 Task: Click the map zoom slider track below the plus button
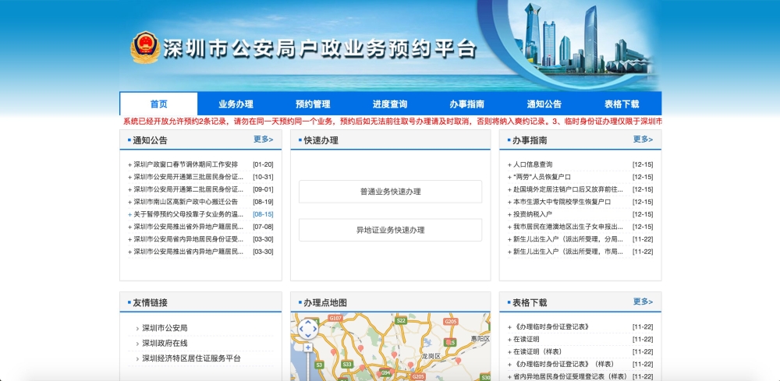tap(308, 366)
